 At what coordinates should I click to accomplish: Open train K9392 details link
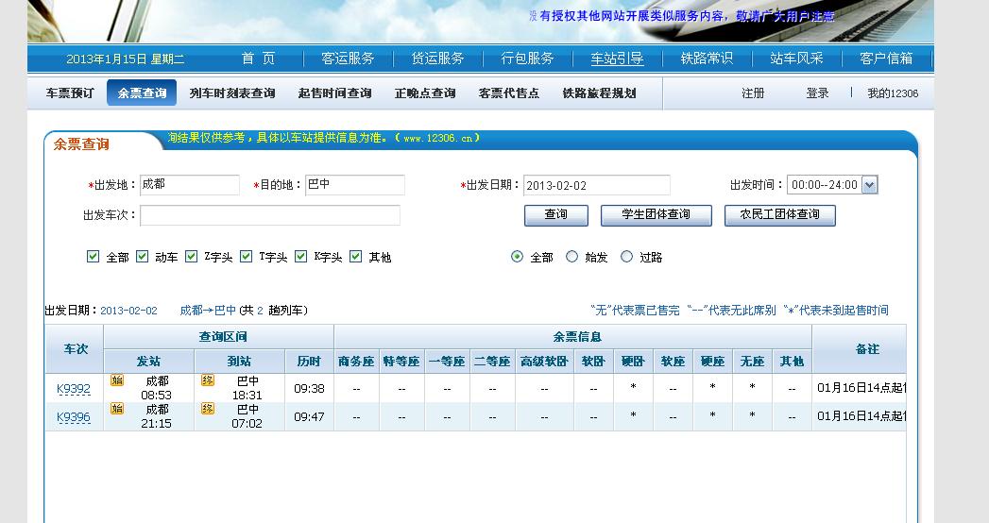tap(74, 389)
